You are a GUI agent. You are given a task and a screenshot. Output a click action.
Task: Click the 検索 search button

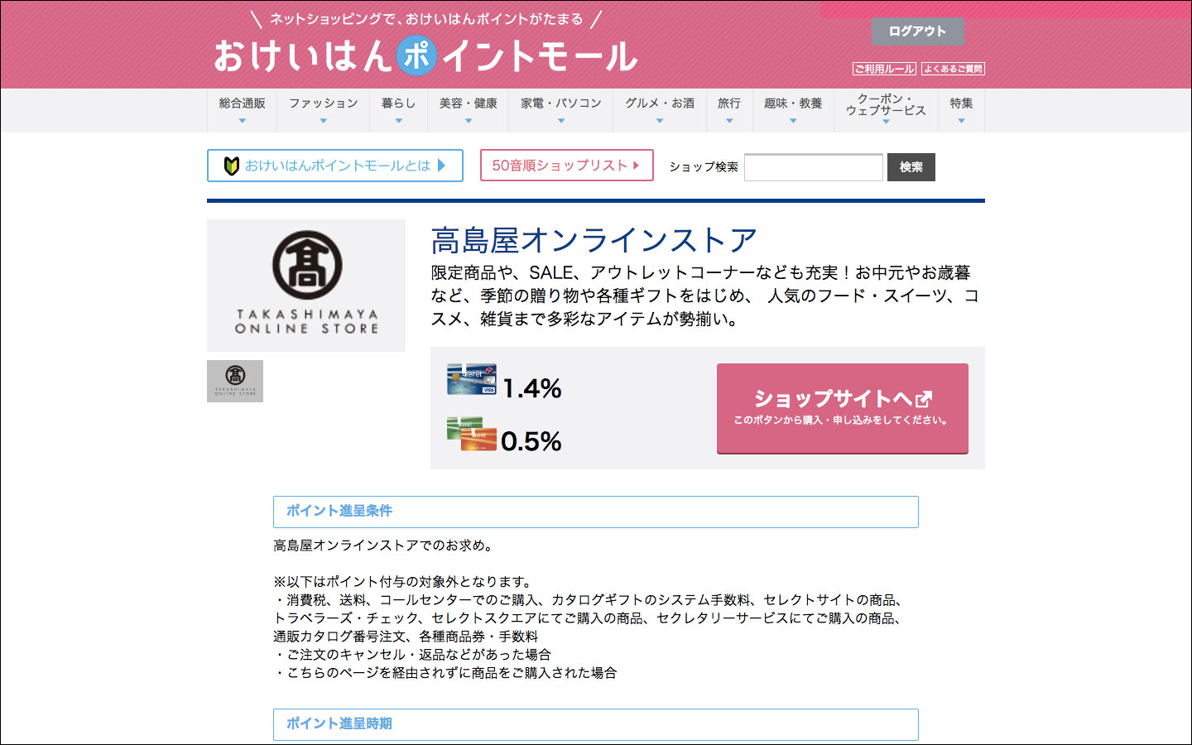tap(911, 167)
